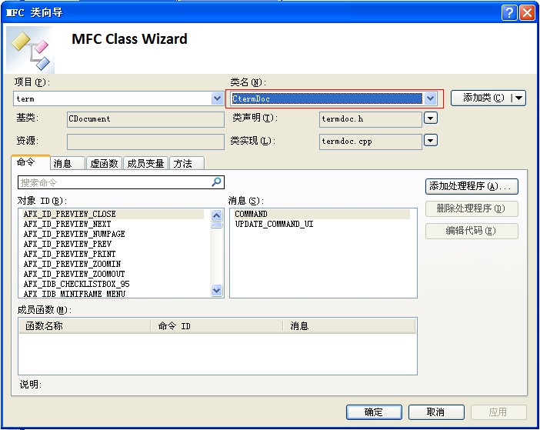
Task: Click the 应用 button
Action: [498, 412]
